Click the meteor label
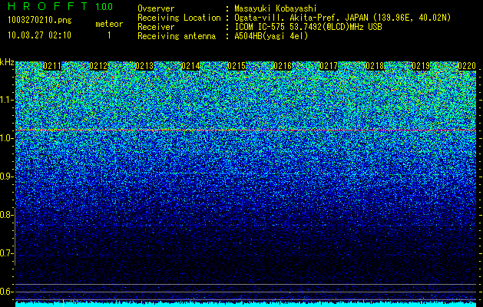 pyautogui.click(x=109, y=24)
